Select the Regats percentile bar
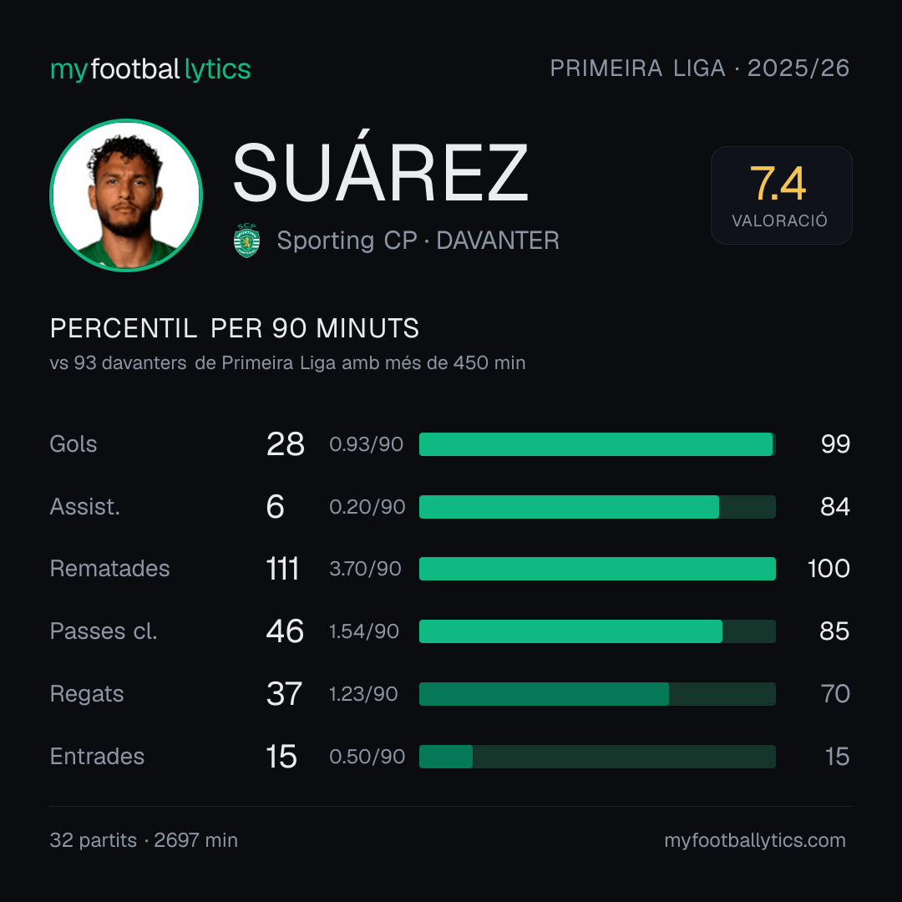The width and height of the screenshot is (902, 902). (597, 694)
